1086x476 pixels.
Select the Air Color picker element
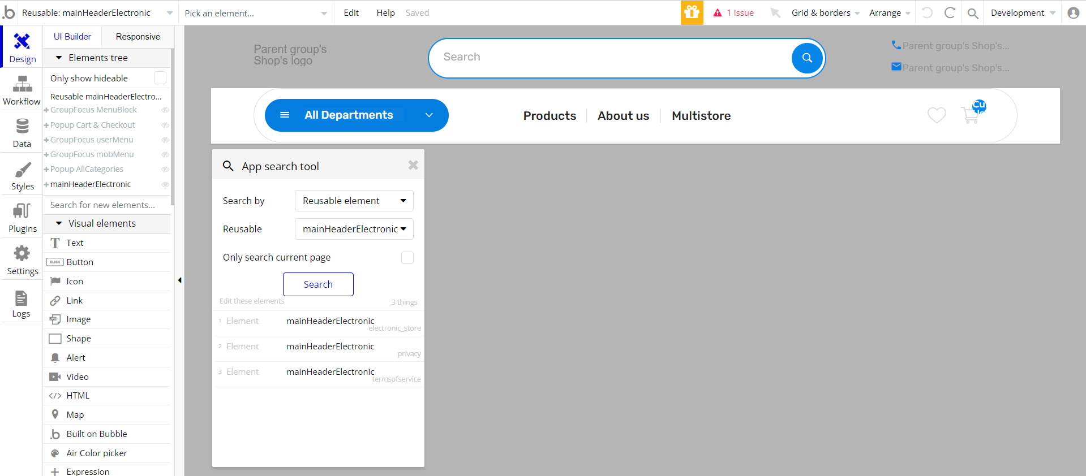[x=96, y=453]
